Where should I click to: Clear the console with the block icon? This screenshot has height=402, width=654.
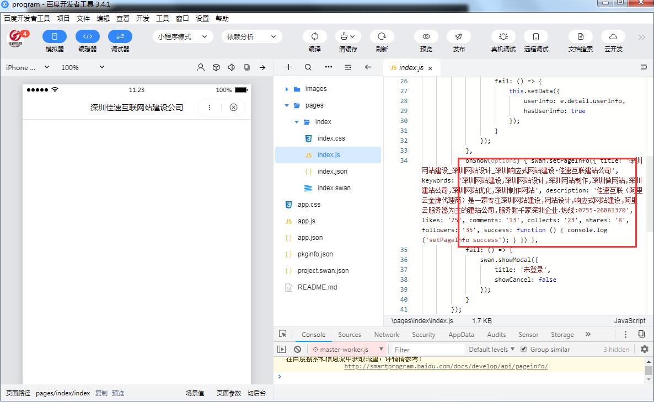click(x=297, y=350)
